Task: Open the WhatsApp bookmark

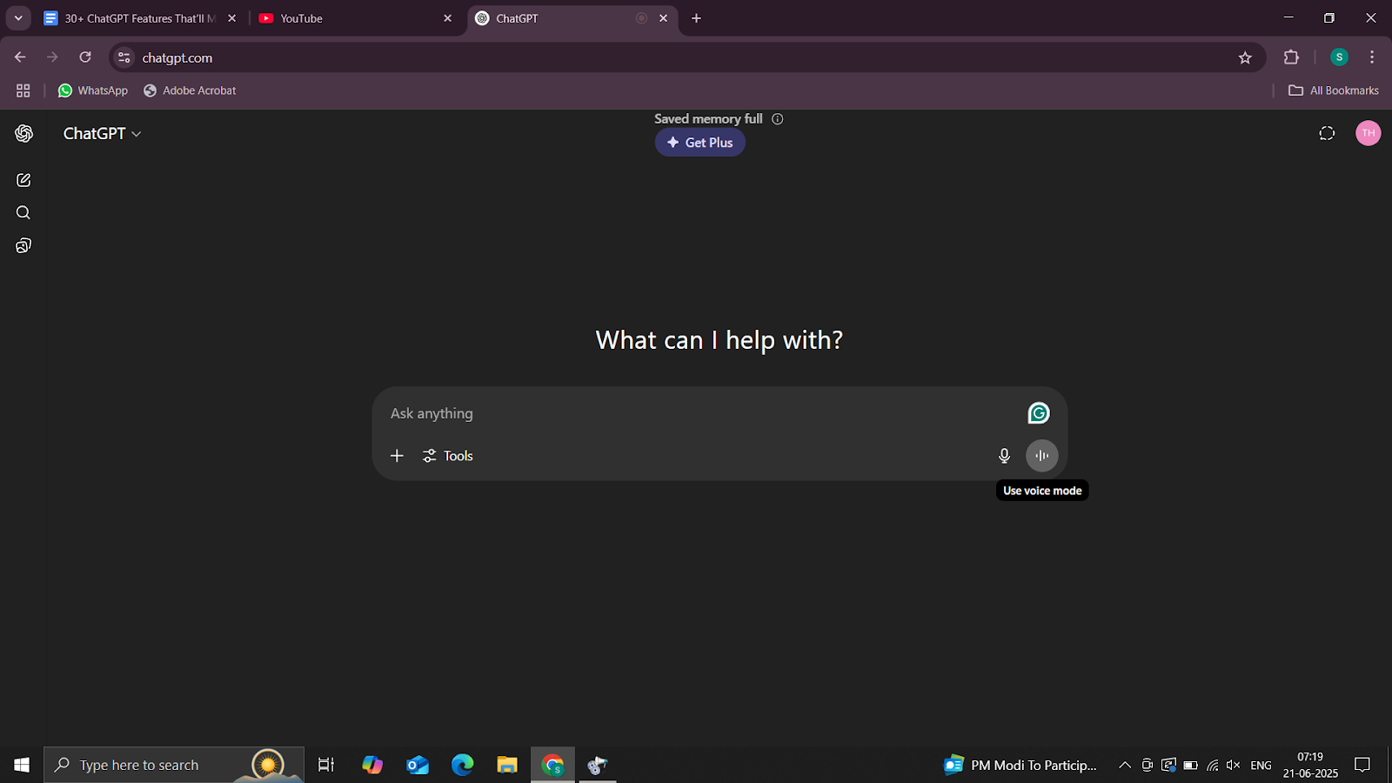Action: pos(93,90)
